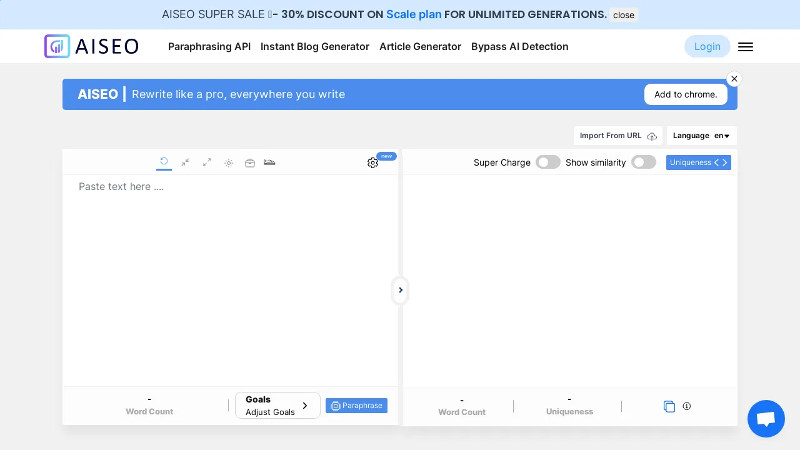Viewport: 800px width, 450px height.
Task: Open settings via the gear icon with new badge
Action: 373,162
